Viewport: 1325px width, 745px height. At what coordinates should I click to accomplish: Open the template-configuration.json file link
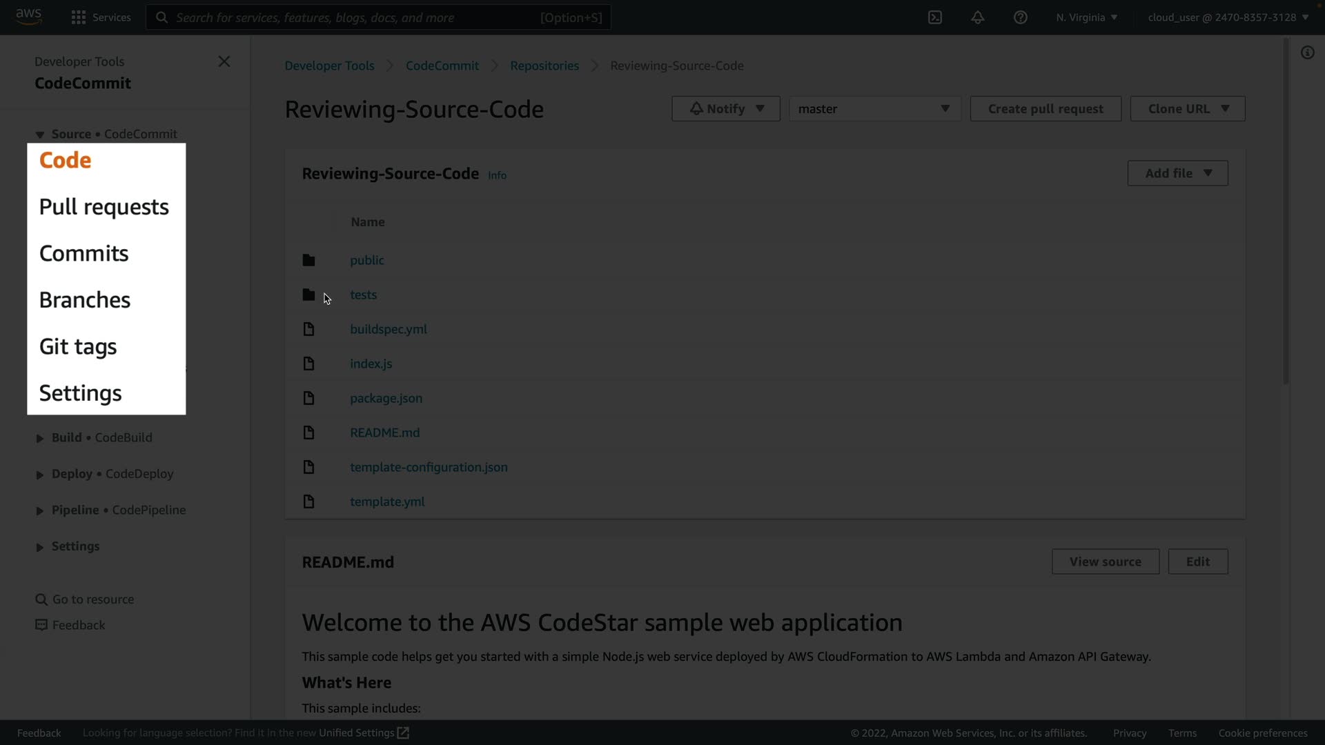pos(429,467)
